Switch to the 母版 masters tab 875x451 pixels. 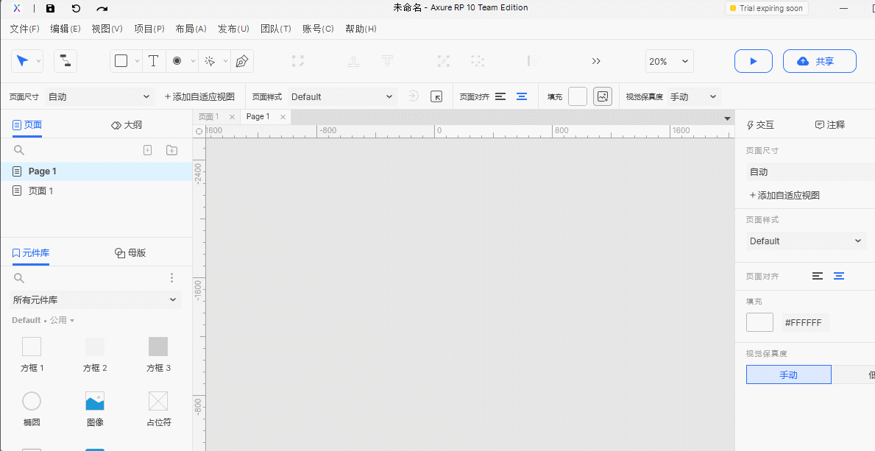(130, 253)
